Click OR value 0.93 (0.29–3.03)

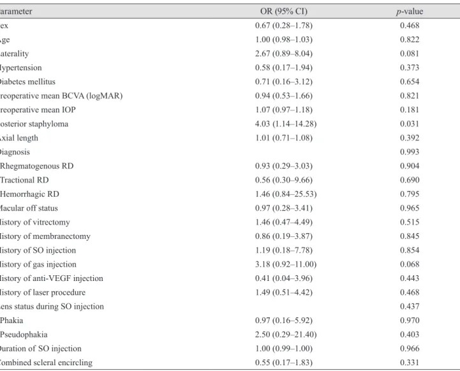(x=284, y=166)
